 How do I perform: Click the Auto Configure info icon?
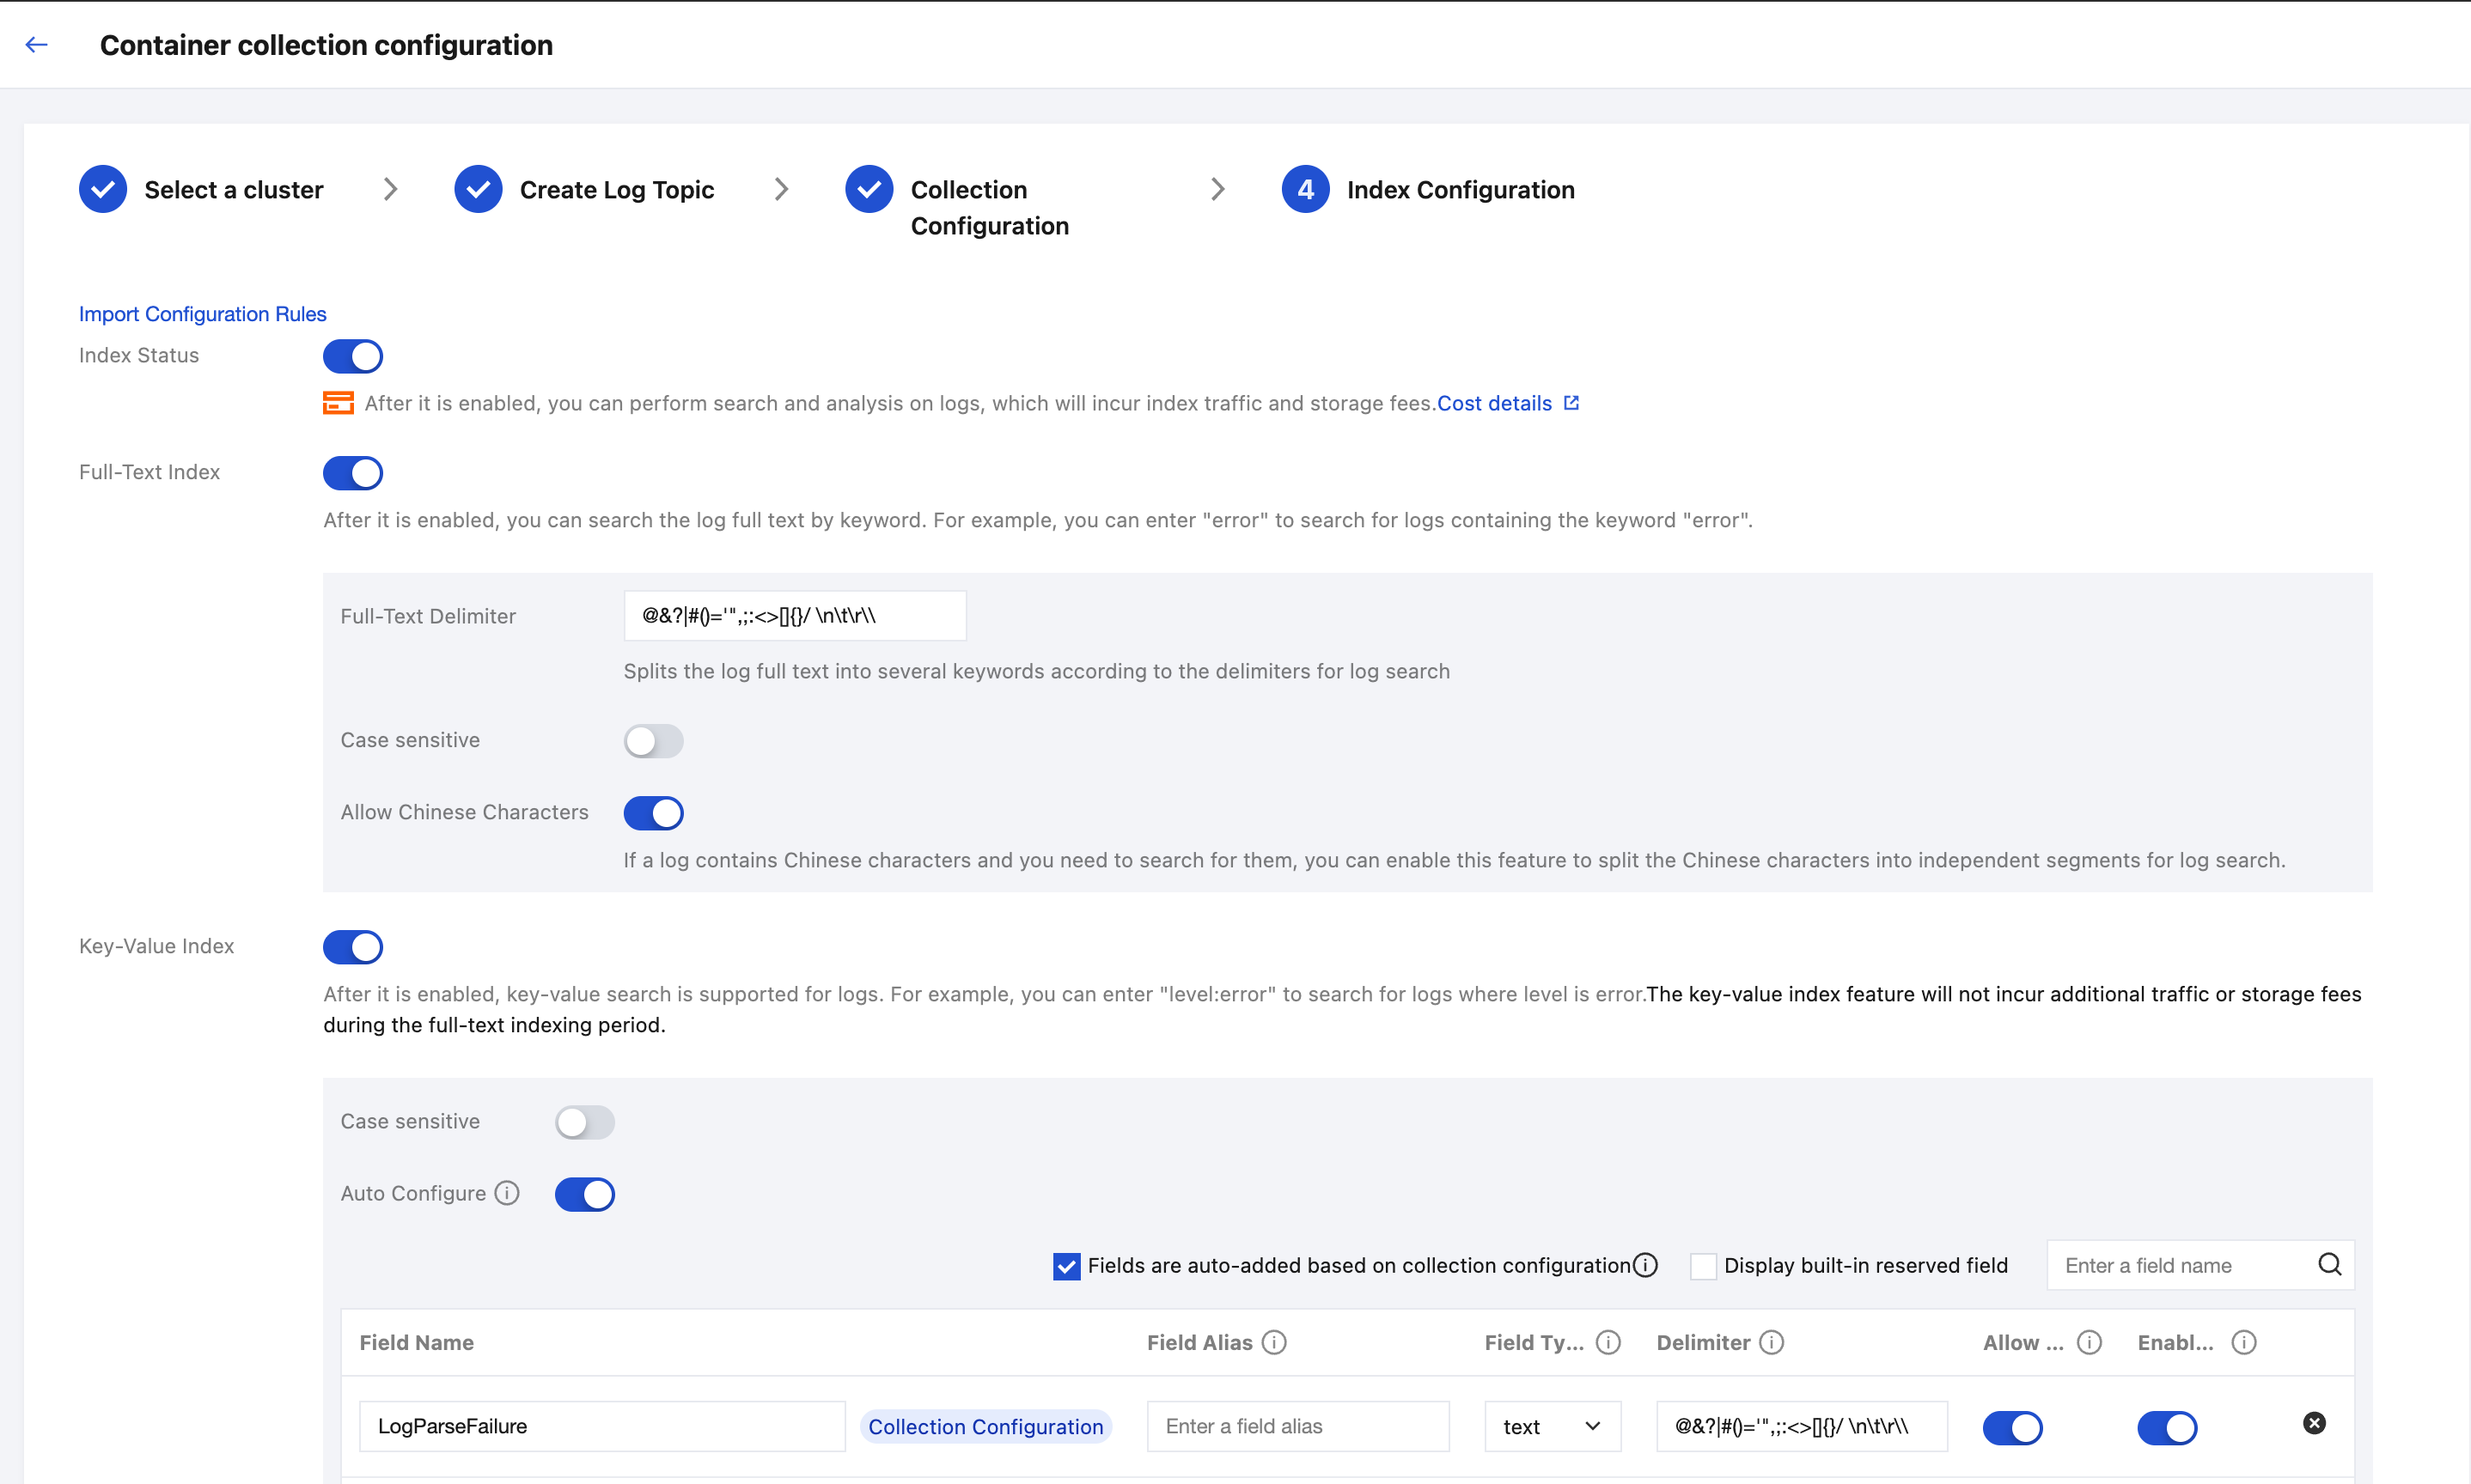[x=509, y=1193]
